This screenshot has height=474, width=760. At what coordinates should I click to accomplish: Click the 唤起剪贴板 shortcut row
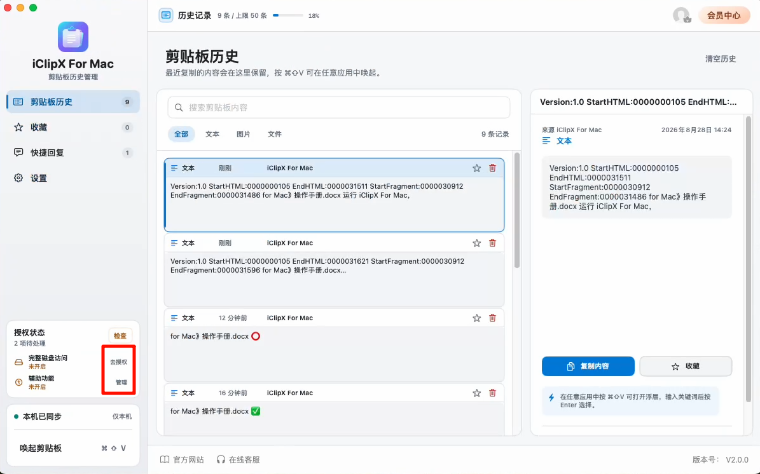[x=73, y=448]
